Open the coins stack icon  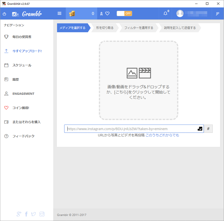(x=72, y=13)
